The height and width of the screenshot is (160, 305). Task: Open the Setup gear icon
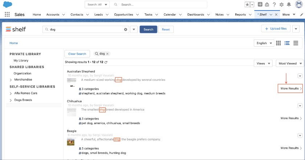click(281, 5)
